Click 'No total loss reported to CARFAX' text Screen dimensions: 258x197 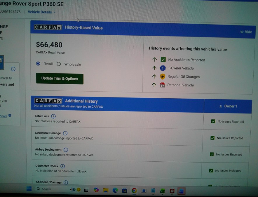(58, 121)
